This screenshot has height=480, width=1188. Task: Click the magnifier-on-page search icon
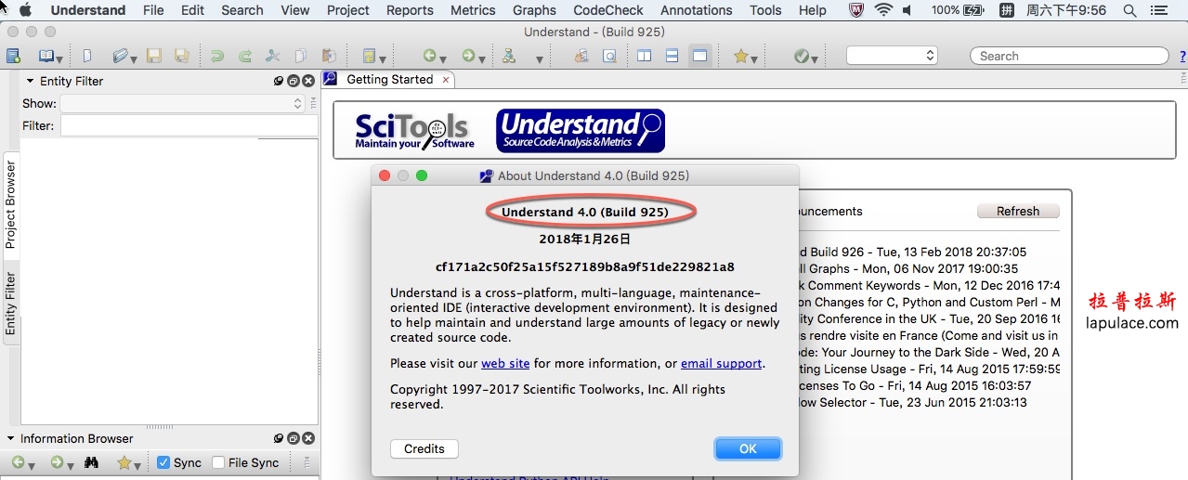tap(609, 56)
